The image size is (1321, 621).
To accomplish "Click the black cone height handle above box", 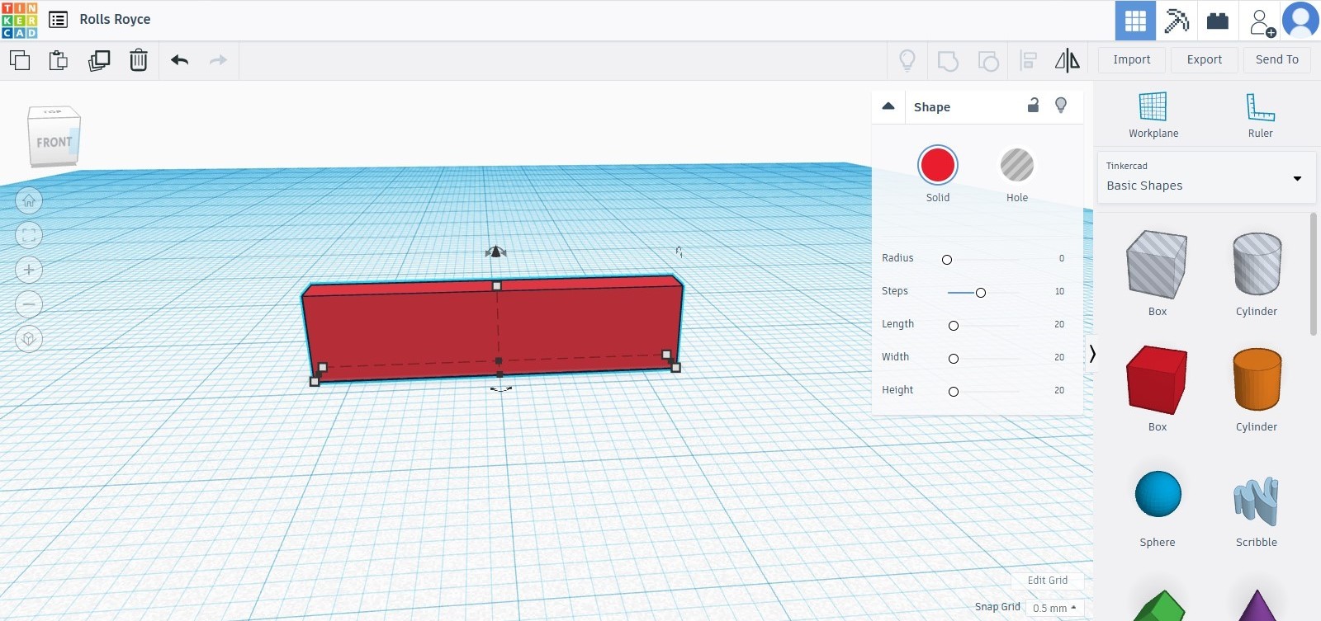I will click(x=495, y=252).
